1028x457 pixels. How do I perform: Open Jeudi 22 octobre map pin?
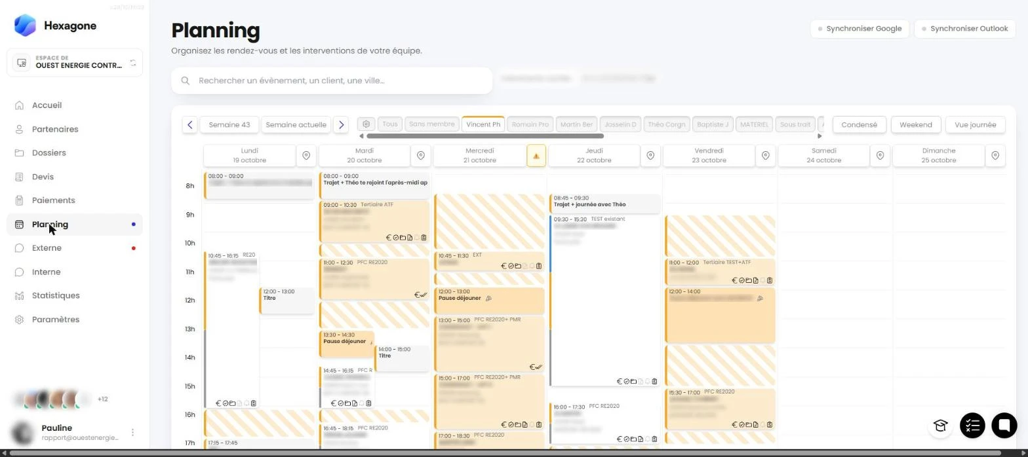[x=650, y=156]
